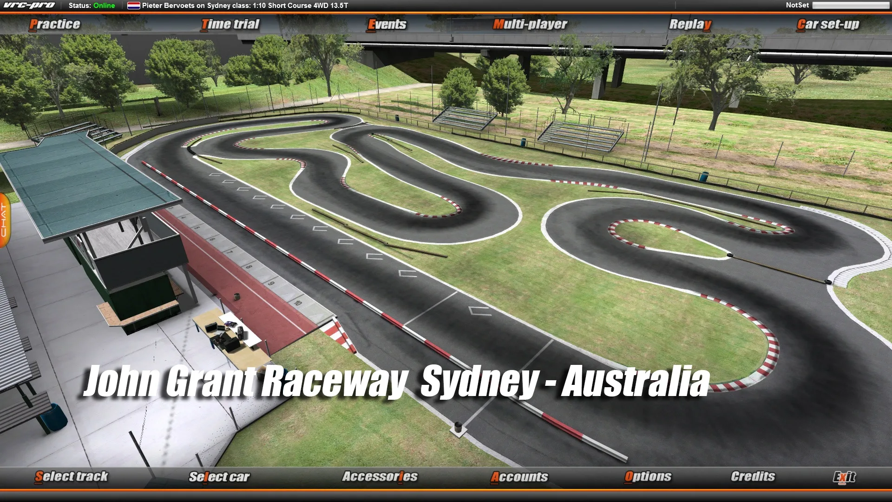The width and height of the screenshot is (892, 502).
Task: Open Car set-up
Action: (827, 24)
